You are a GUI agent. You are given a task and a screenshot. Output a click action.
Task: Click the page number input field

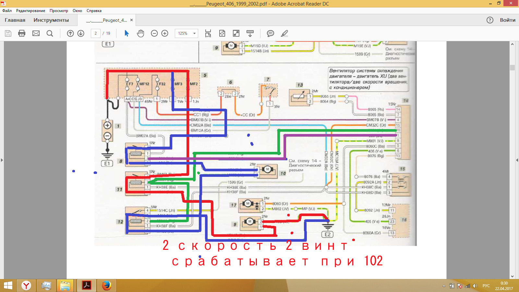(96, 33)
